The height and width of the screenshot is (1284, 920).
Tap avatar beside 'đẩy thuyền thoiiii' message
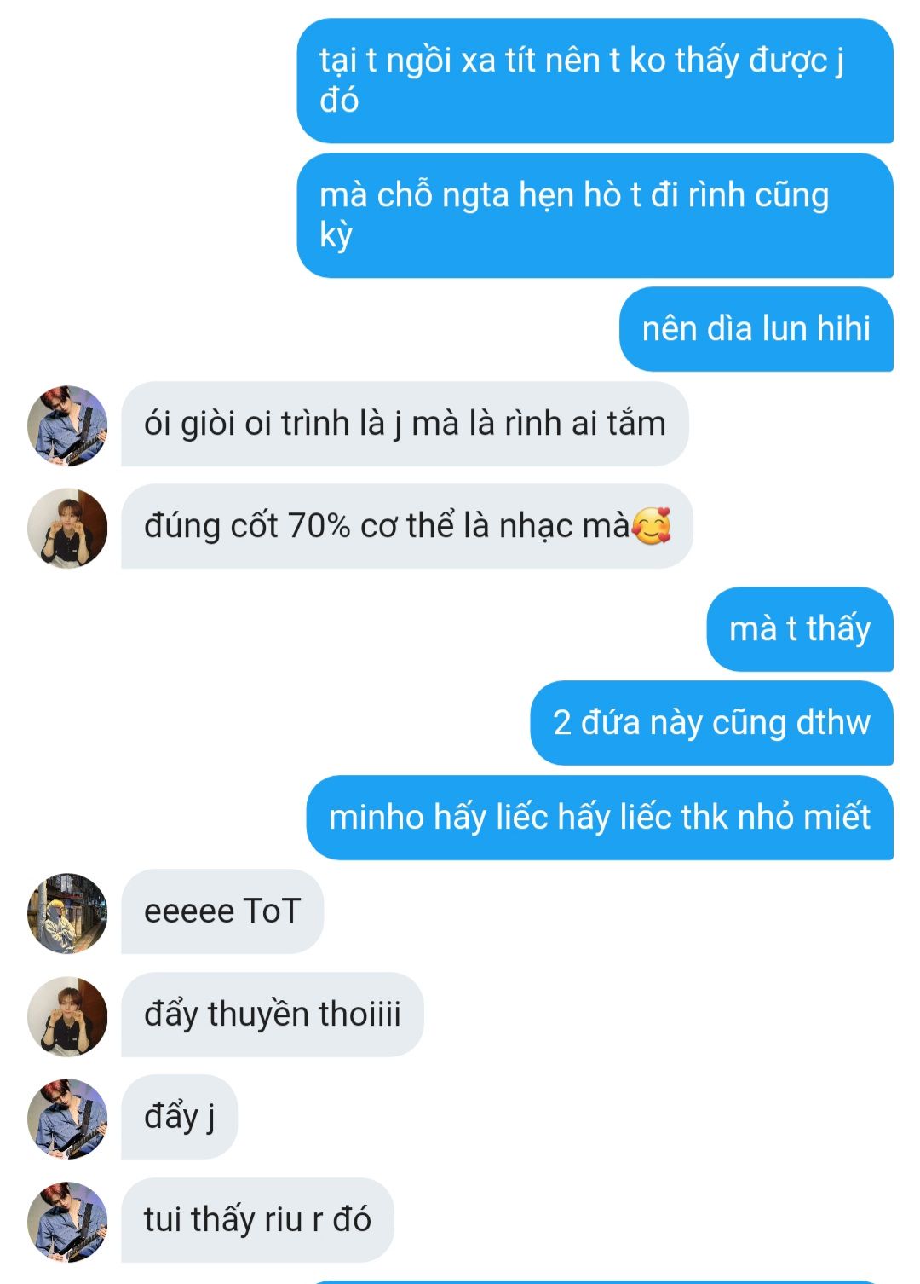(x=67, y=1015)
